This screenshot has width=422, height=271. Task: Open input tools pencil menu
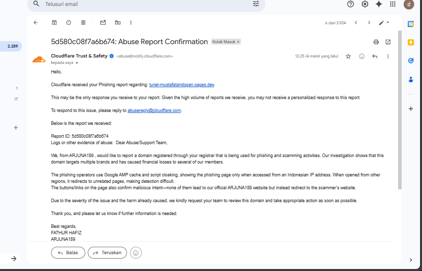tap(384, 23)
